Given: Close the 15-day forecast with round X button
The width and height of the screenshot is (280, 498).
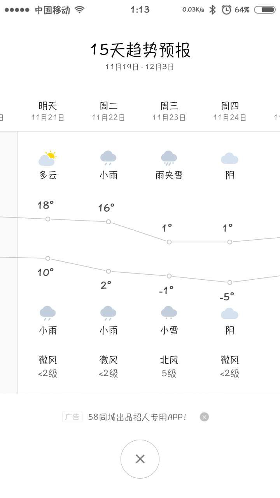Looking at the screenshot, I should tap(140, 459).
